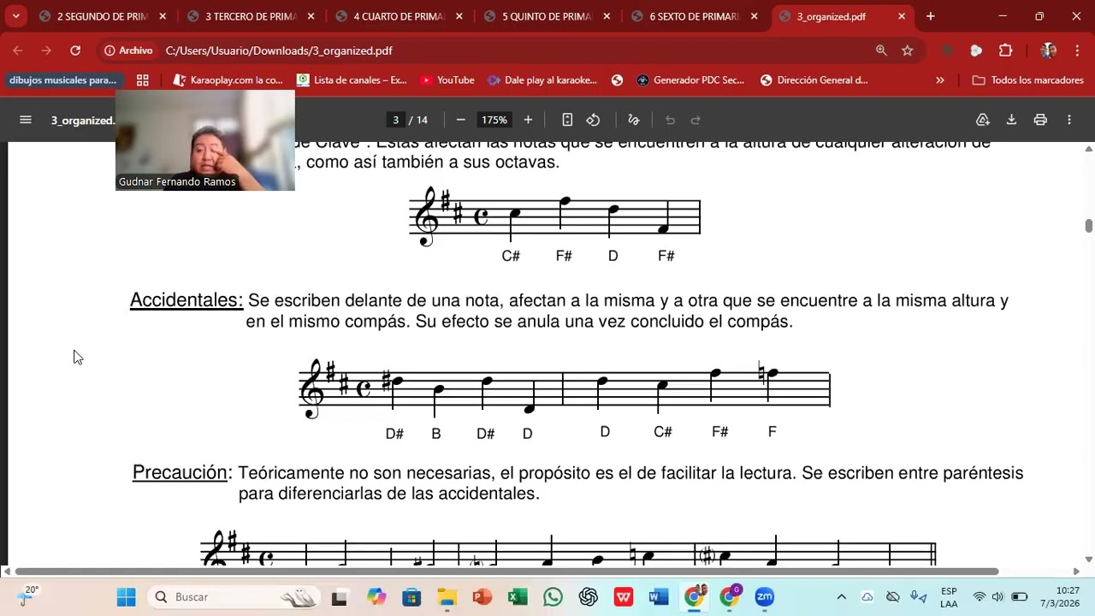Viewport: 1095px width, 616px height.
Task: Click the address bar zoom magnifier icon
Action: coord(881,50)
